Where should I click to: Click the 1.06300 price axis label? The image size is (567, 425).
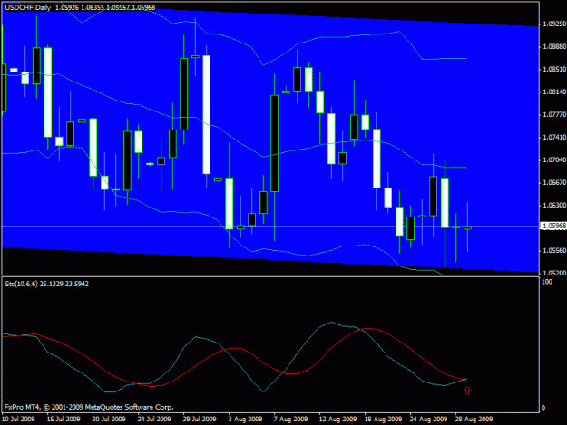click(554, 205)
